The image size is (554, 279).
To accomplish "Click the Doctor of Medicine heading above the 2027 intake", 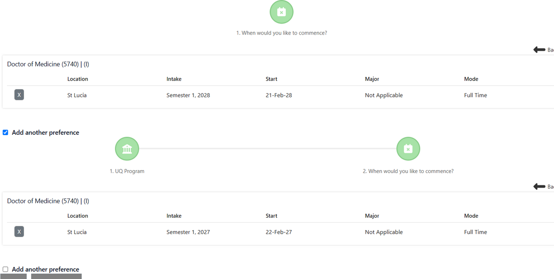I will [48, 201].
